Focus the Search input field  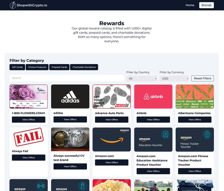(x=67, y=78)
